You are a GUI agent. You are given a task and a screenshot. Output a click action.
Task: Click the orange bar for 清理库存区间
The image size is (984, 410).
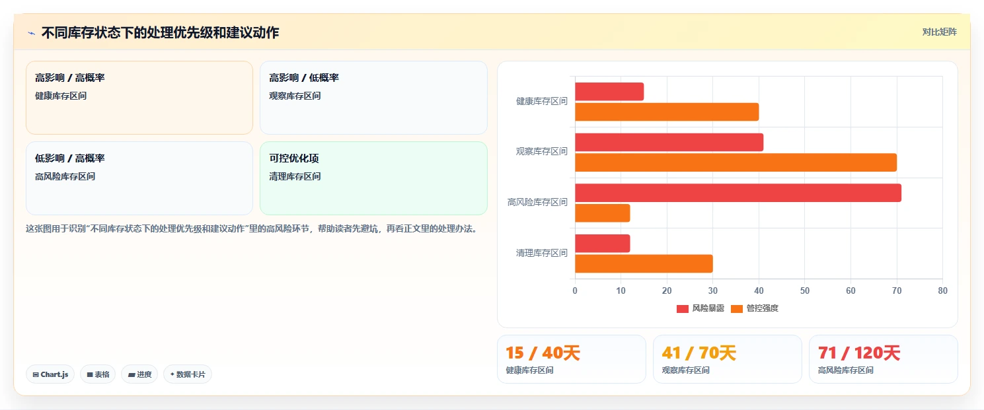click(644, 263)
